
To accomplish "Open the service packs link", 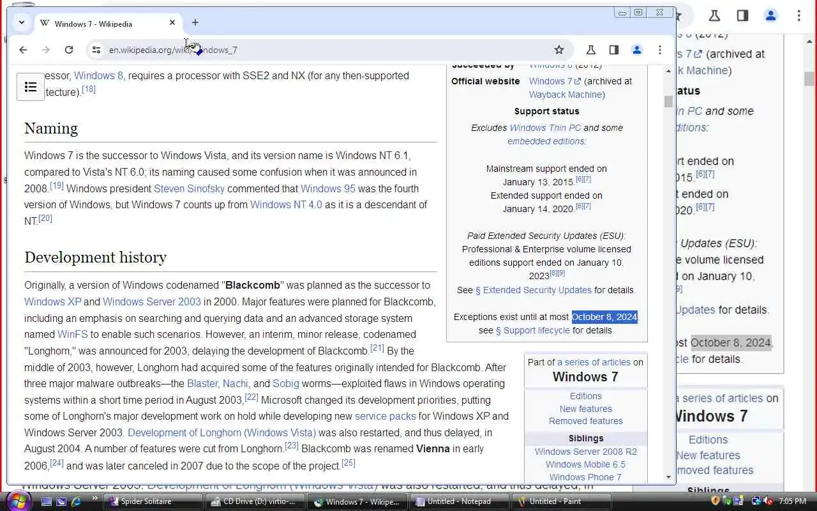I will 385,416.
